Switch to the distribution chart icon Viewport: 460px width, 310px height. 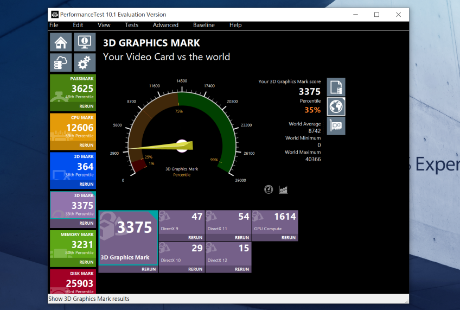tap(283, 189)
